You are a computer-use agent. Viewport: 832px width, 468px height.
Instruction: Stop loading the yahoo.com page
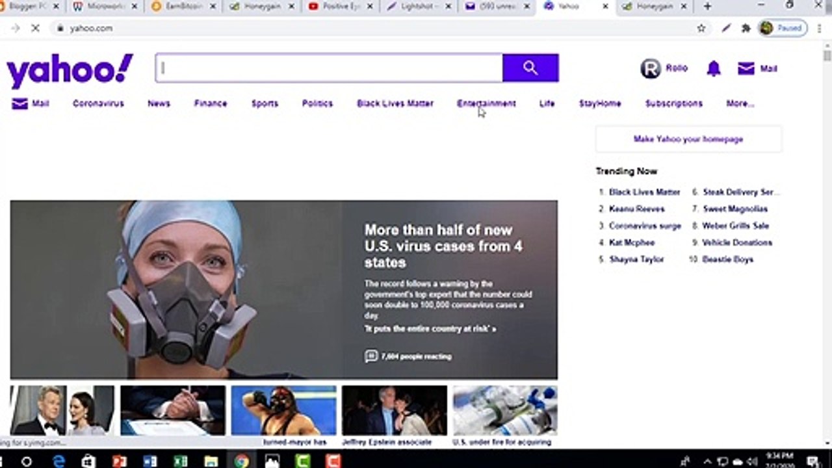point(35,28)
